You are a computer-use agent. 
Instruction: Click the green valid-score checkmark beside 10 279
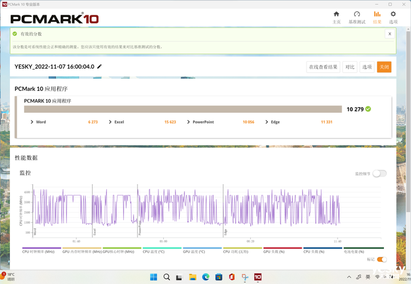(368, 109)
